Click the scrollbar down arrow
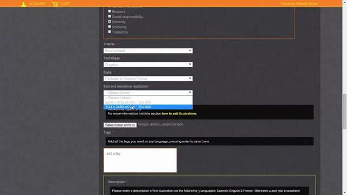The height and width of the screenshot is (195, 347). [x=345, y=193]
